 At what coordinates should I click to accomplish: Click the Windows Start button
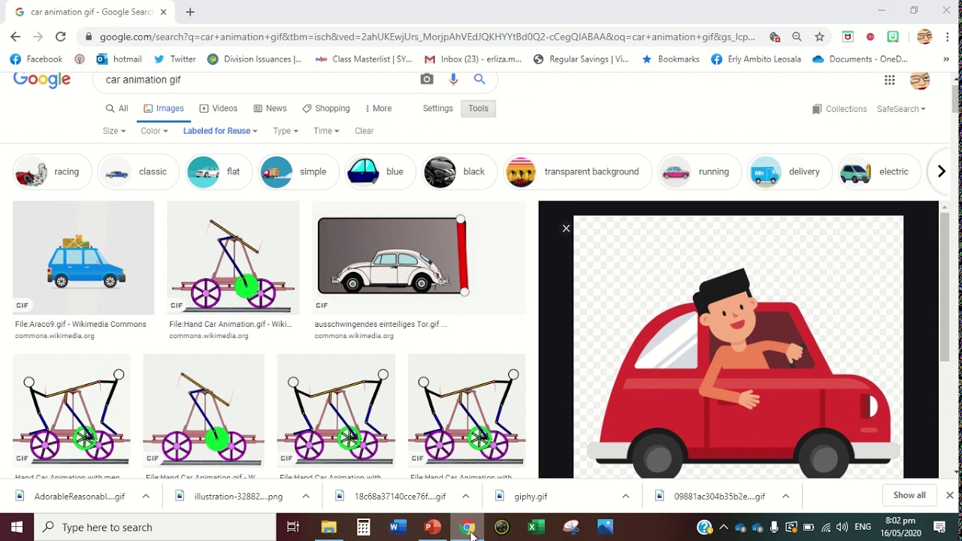pyautogui.click(x=17, y=527)
